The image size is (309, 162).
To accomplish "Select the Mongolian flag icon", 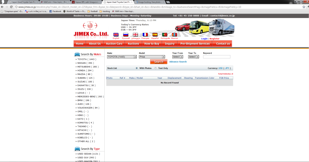I will pos(174,35).
